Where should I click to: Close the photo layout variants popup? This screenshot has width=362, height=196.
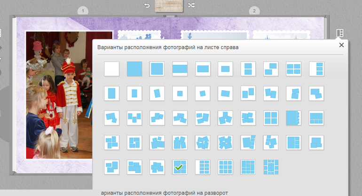tap(341, 45)
